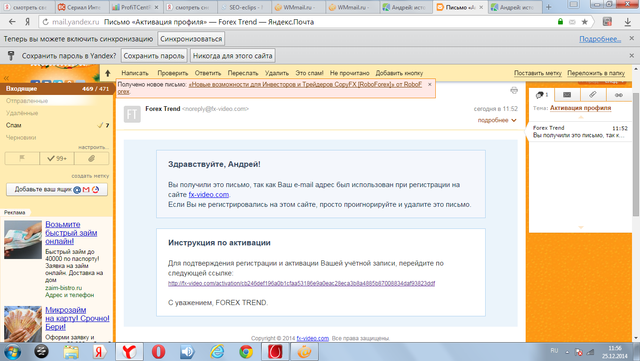This screenshot has width=640, height=361.
Task: Select Forex Trend message in thread list
Action: tap(580, 132)
